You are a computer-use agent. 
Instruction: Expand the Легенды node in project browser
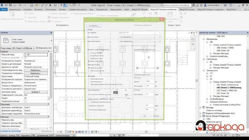point(200,107)
